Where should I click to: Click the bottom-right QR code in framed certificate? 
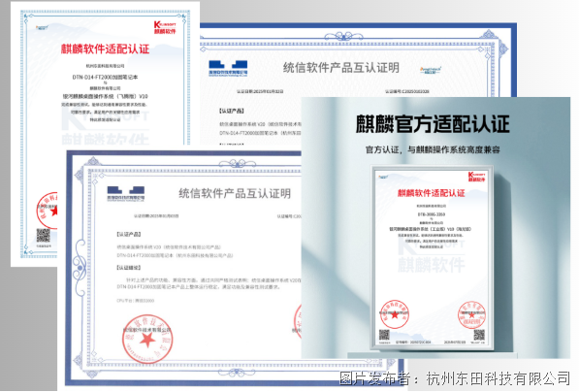pos(479,335)
